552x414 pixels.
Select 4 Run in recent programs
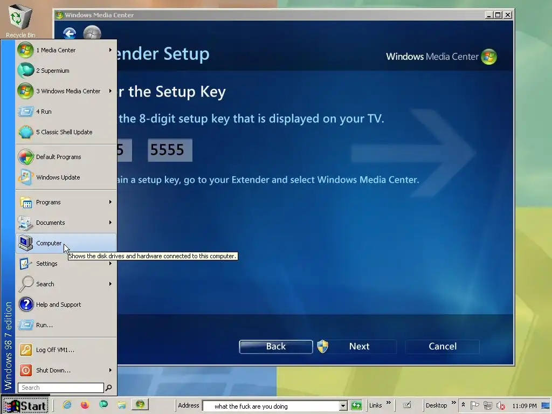(x=66, y=111)
